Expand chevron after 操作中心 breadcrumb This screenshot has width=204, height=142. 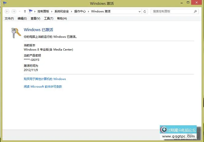click(x=89, y=12)
